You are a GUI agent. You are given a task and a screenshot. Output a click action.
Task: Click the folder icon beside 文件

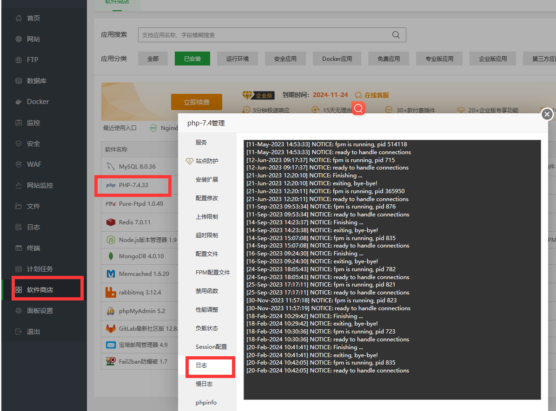[19, 206]
